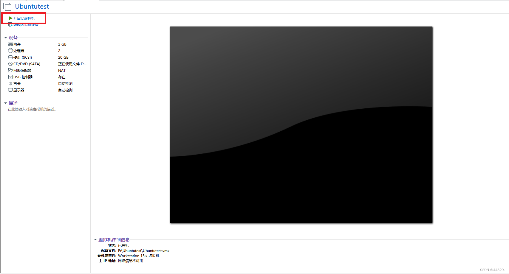Open the 内存 device entry

(17, 44)
